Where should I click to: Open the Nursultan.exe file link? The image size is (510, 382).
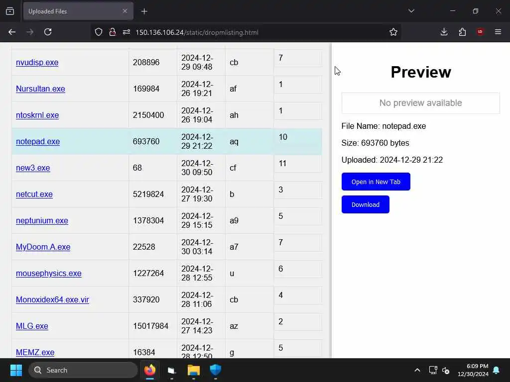[40, 89]
